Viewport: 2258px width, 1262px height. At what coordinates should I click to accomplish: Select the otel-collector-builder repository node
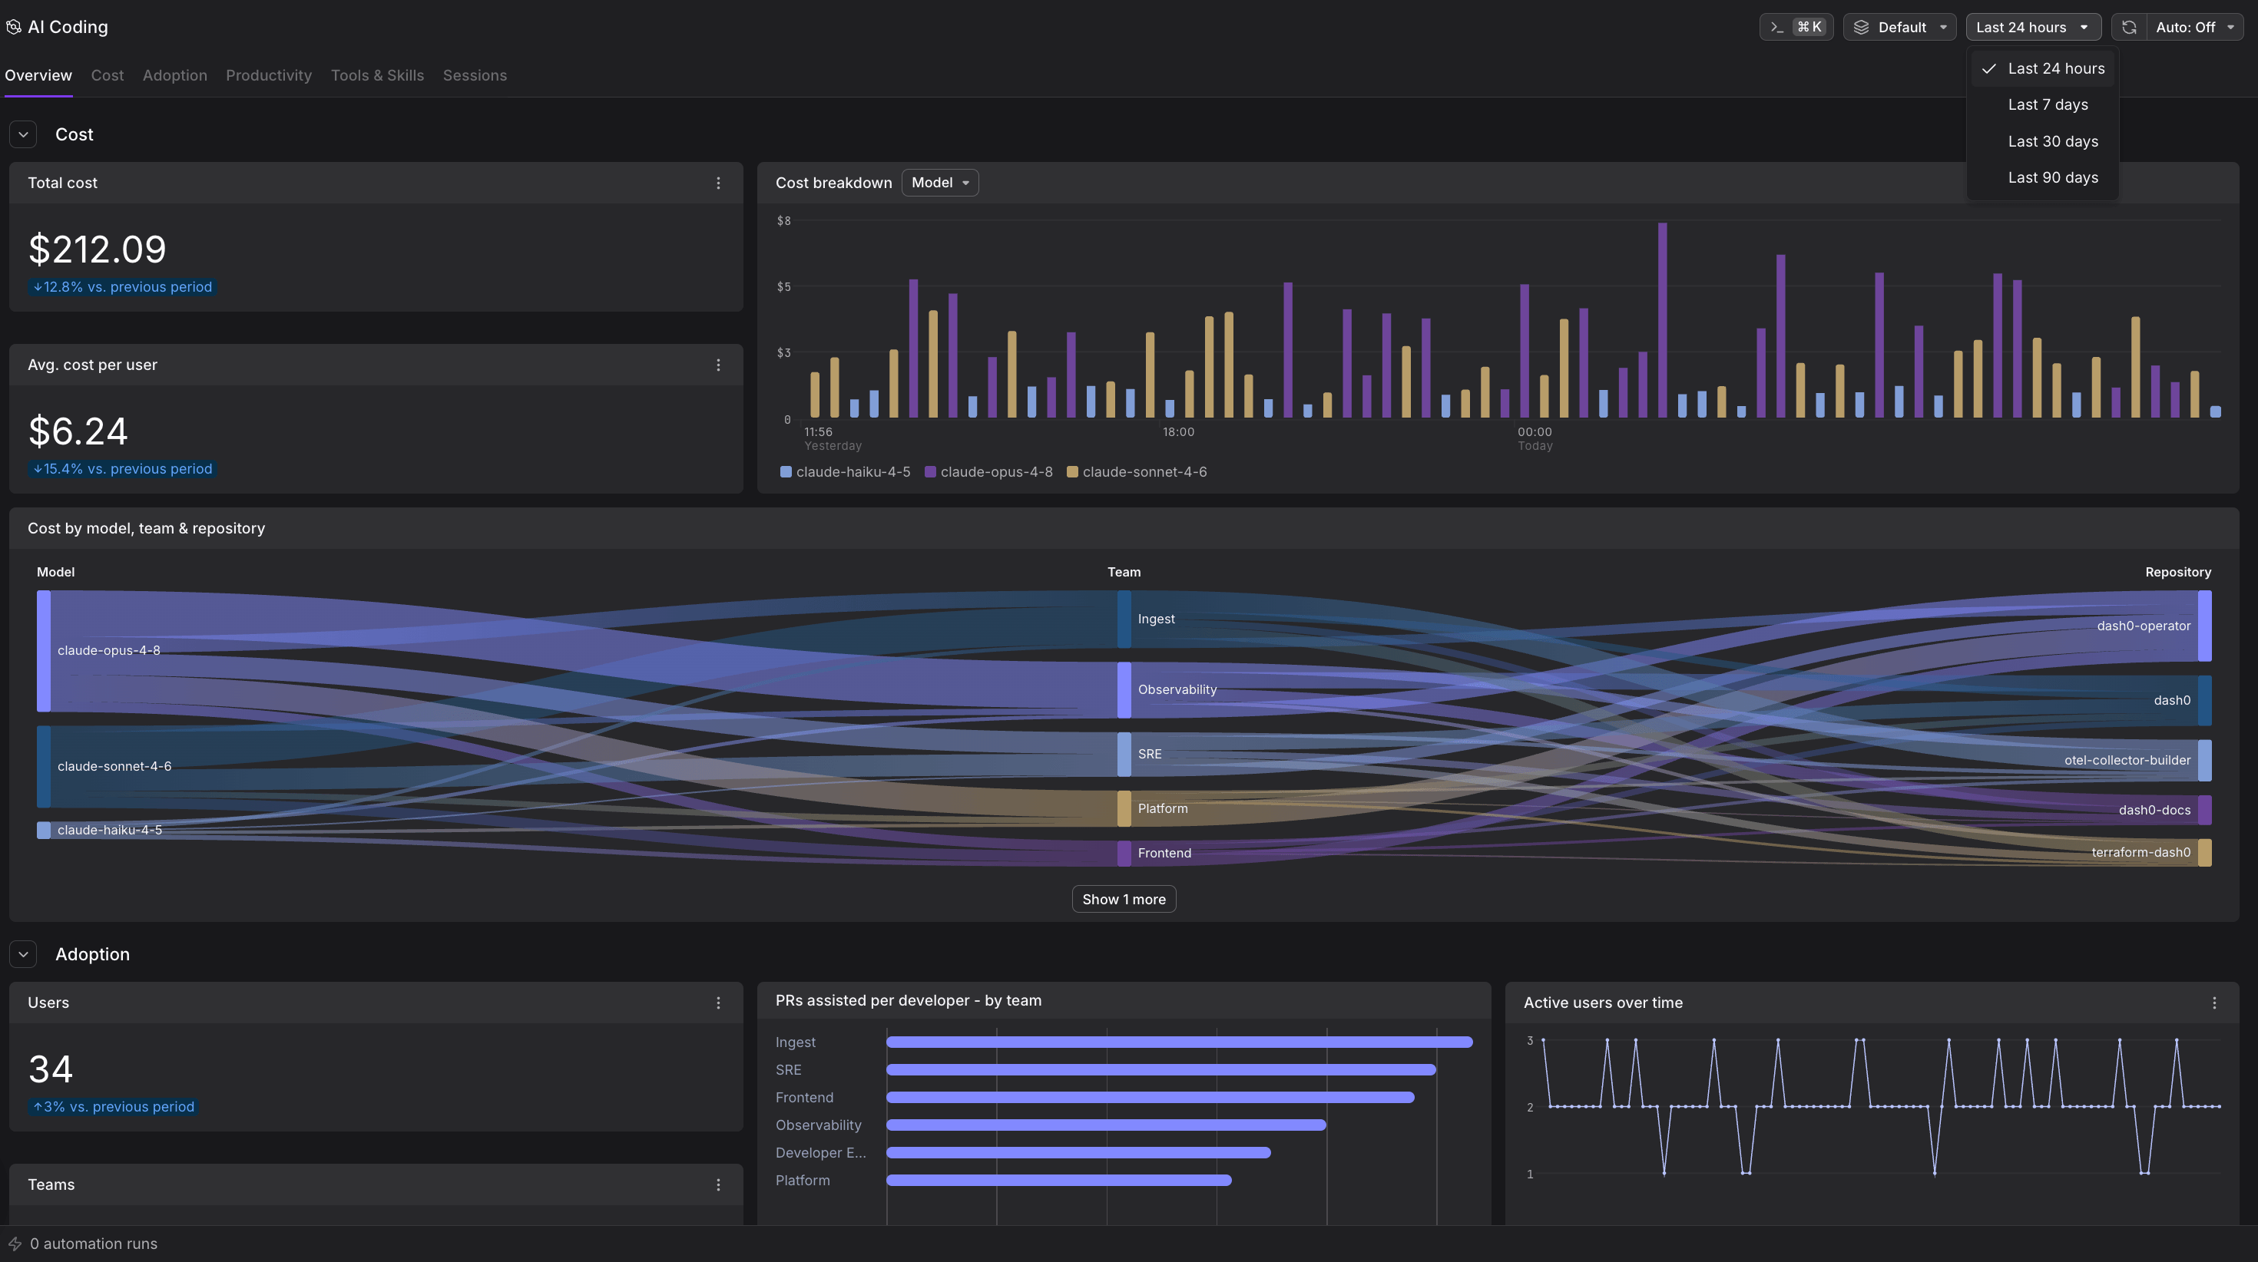[x=2204, y=761]
